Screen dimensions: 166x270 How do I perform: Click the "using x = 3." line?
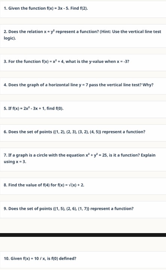pyautogui.click(x=15, y=162)
